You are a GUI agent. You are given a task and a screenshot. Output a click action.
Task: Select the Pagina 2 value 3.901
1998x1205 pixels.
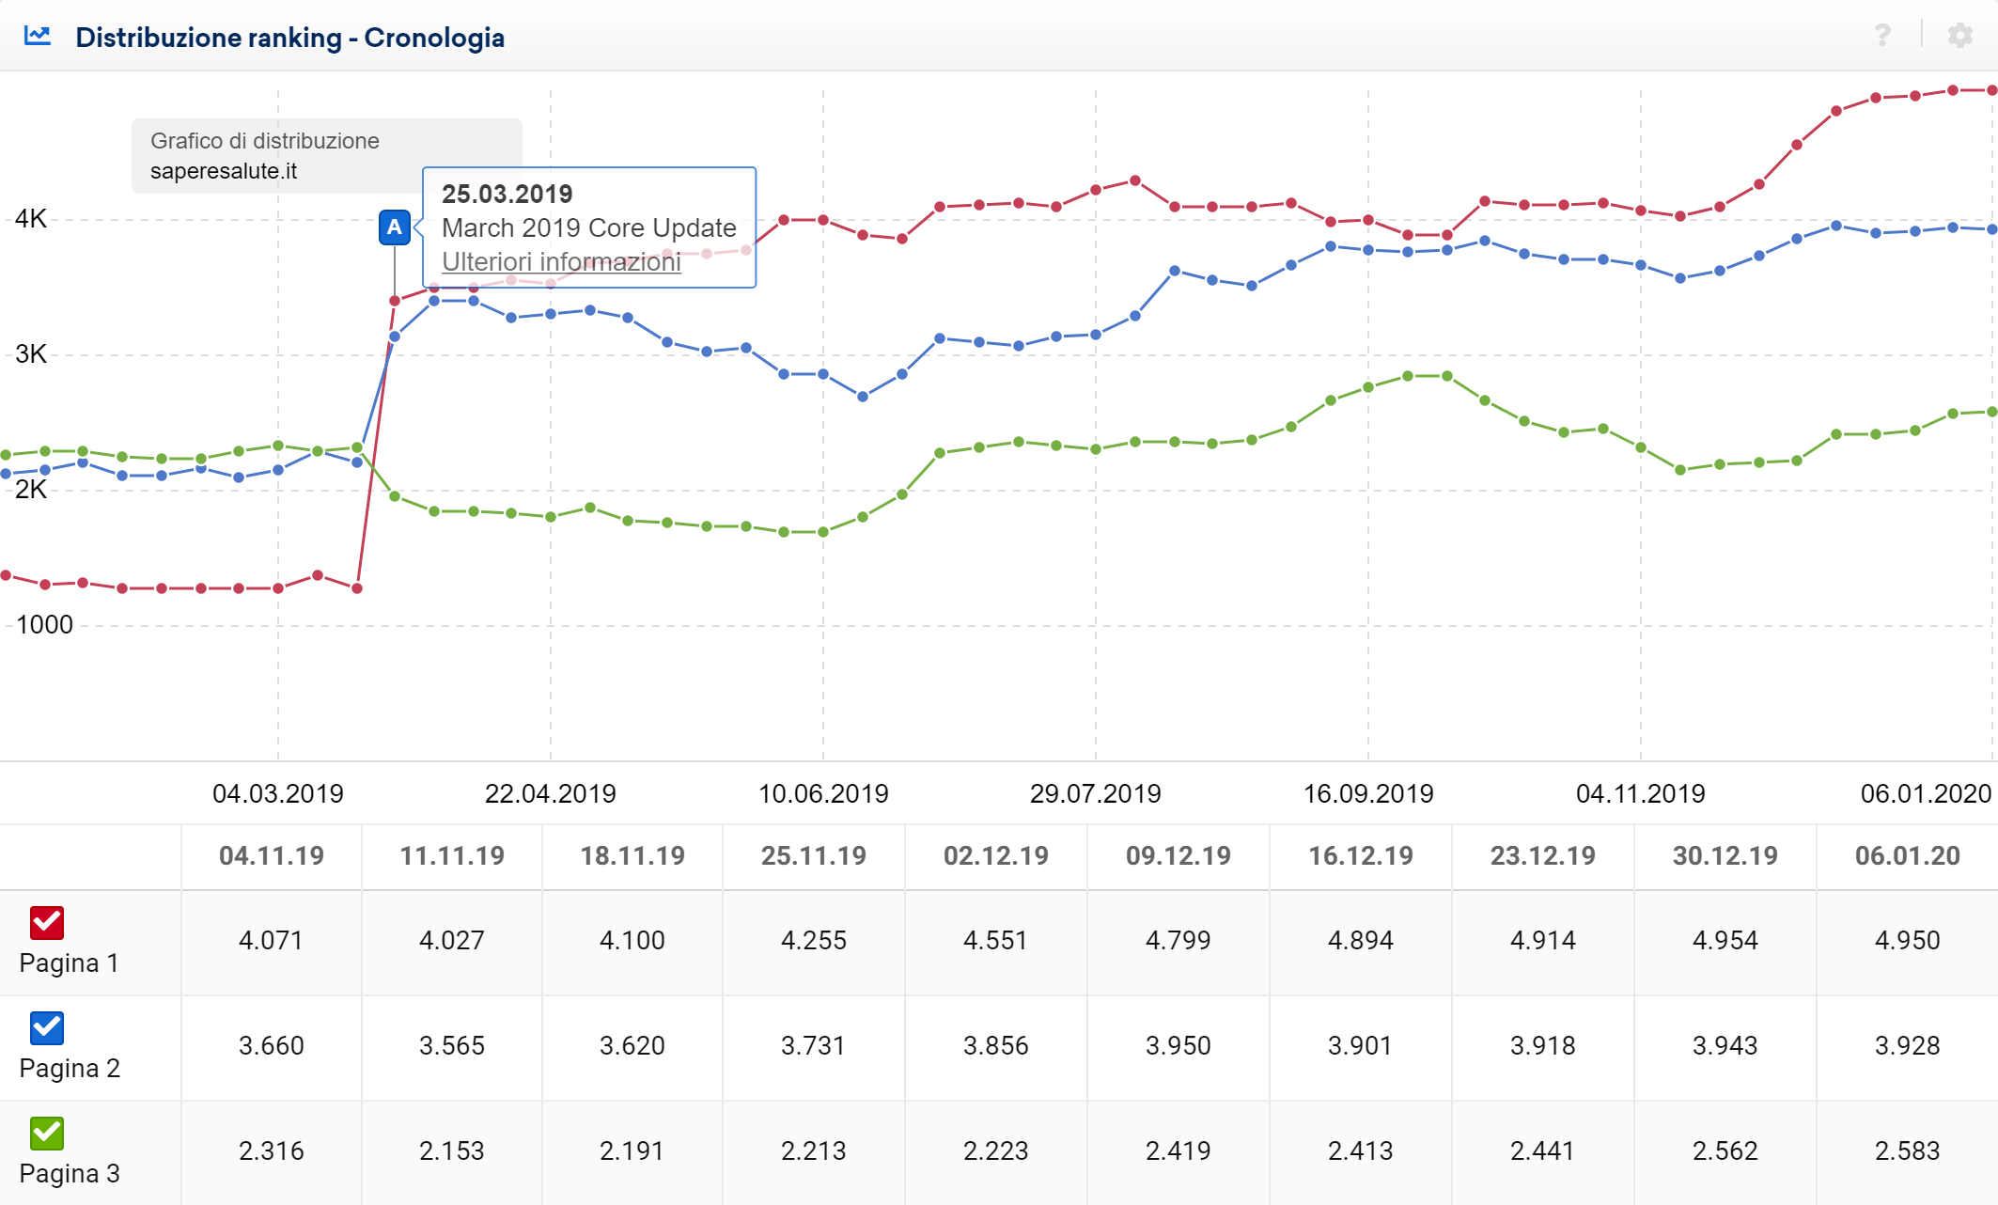click(1361, 1046)
